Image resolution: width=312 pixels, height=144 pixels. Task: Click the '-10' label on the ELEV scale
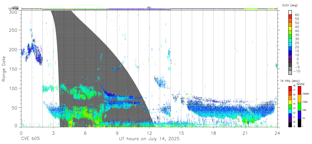(x=297, y=71)
